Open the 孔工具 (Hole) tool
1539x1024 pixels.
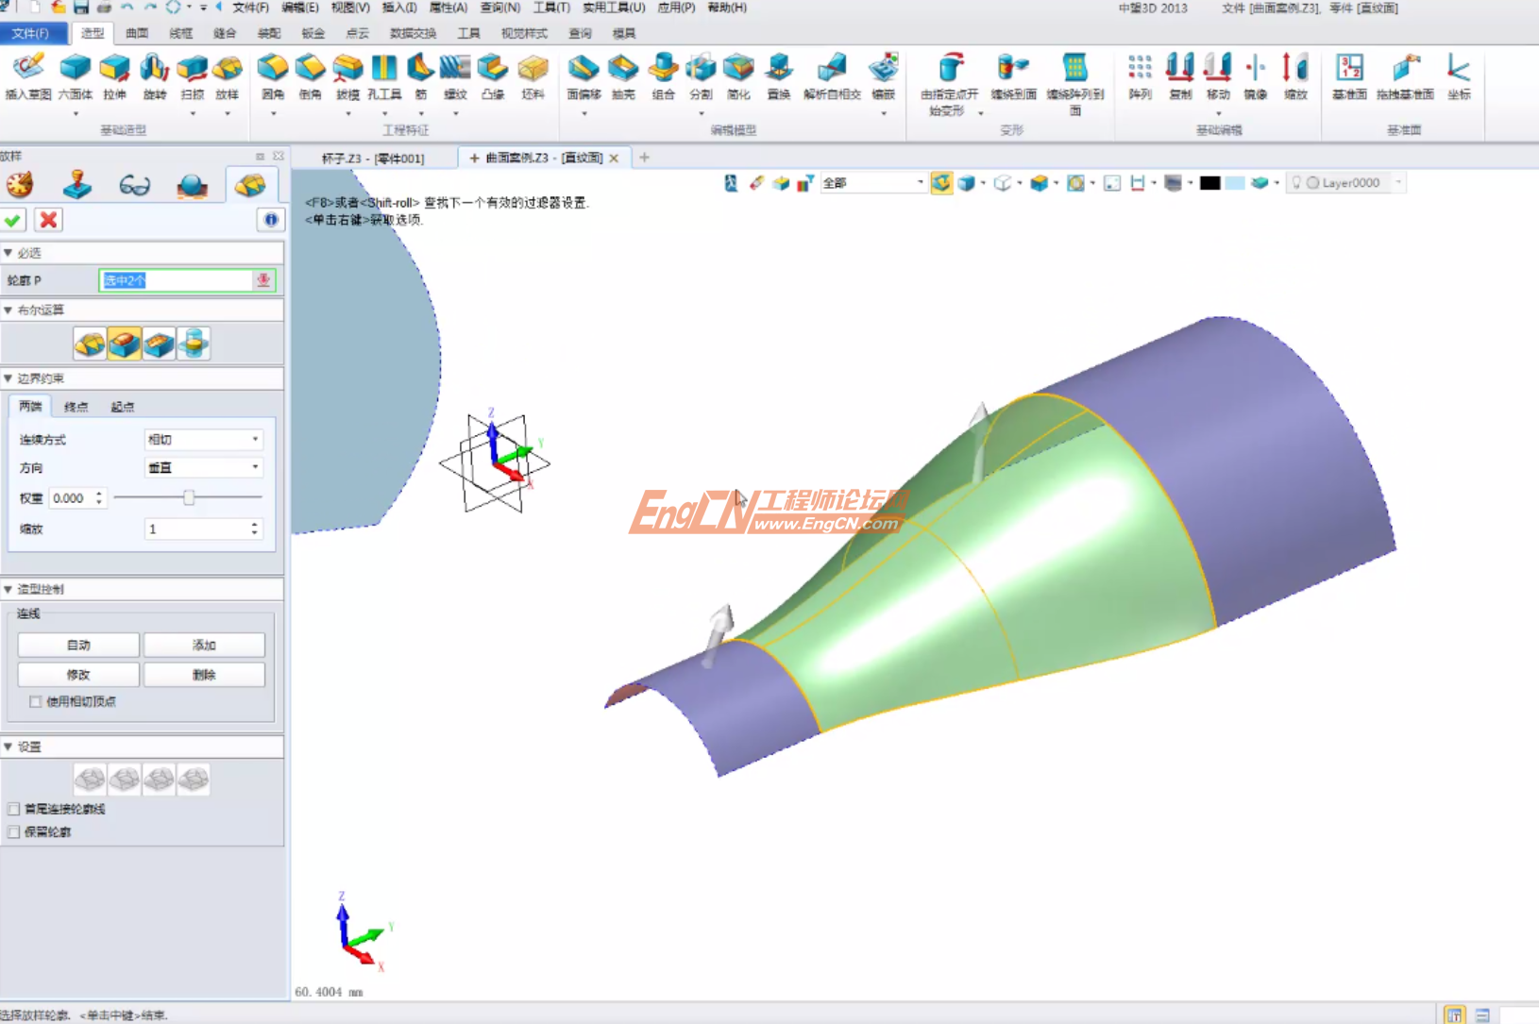(x=383, y=76)
